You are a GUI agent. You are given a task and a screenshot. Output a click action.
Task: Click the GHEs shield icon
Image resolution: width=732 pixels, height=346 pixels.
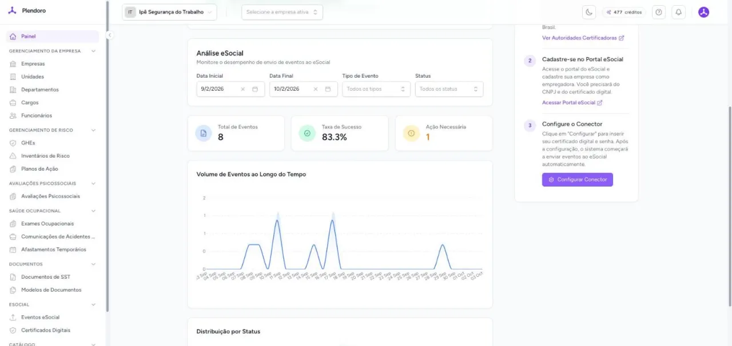13,143
